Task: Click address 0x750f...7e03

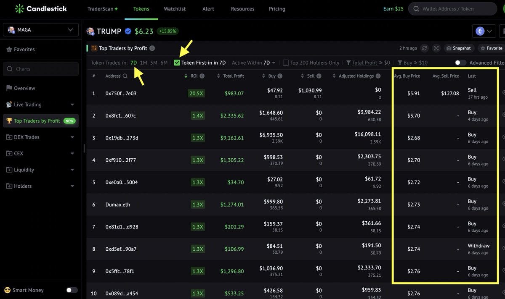Action: pos(121,93)
